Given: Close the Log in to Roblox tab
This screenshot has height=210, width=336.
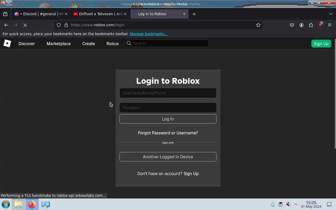Looking at the screenshot, I should [x=184, y=14].
